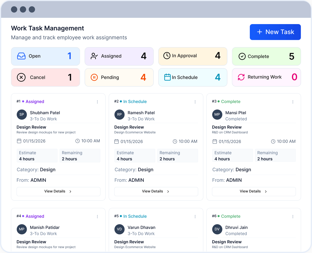
Task: Click the Complete checkmark circle icon
Action: (242, 56)
